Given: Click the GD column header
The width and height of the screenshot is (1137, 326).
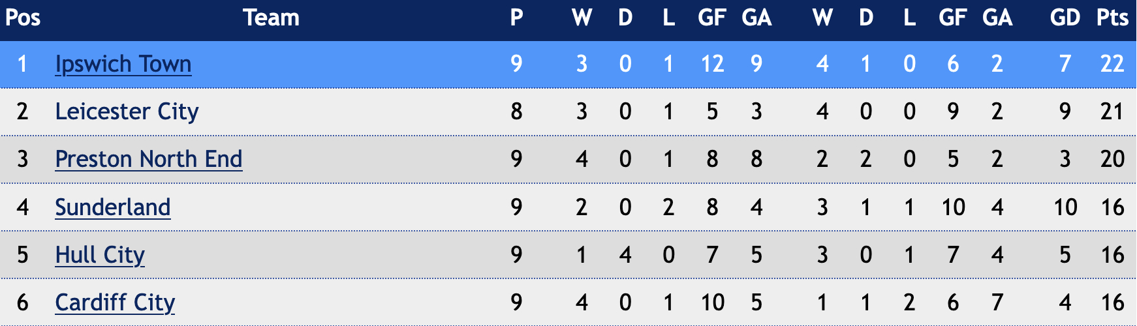Looking at the screenshot, I should point(1065,18).
